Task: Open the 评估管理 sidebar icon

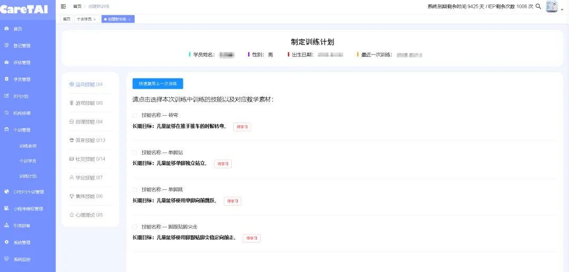Action: pos(6,62)
